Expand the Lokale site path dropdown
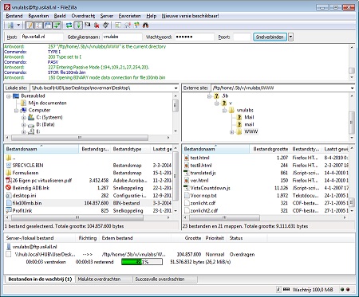359x297 pixels. [176, 88]
